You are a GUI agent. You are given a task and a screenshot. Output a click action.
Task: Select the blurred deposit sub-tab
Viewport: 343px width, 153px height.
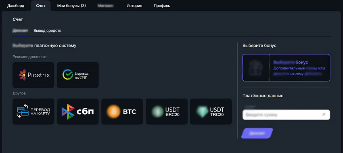click(20, 31)
